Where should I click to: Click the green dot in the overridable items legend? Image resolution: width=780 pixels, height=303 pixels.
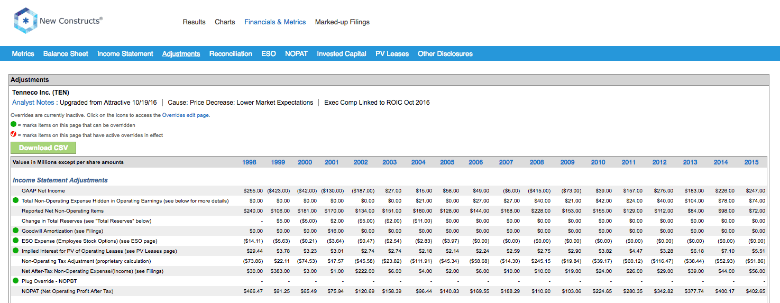14,125
